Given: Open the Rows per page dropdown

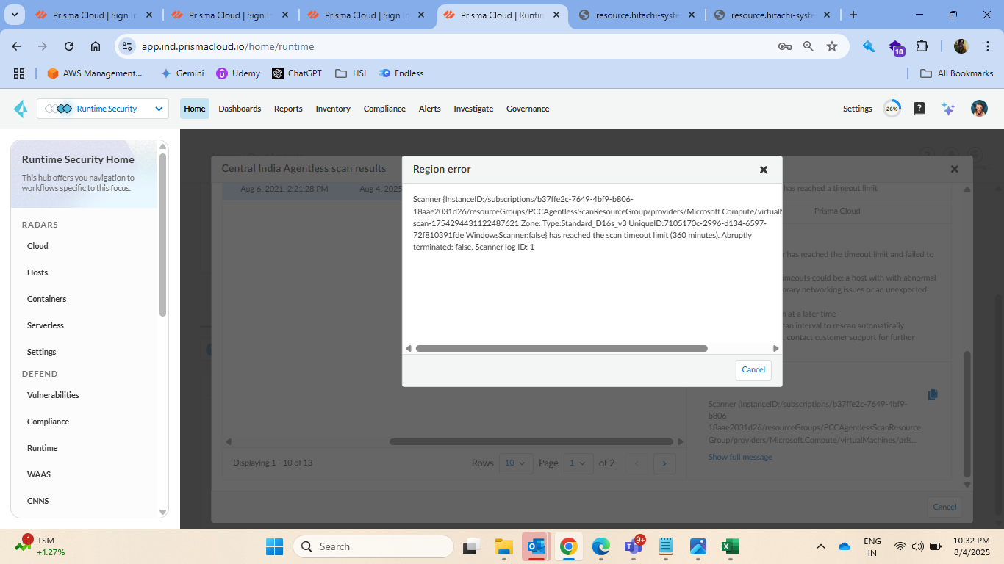Looking at the screenshot, I should pyautogui.click(x=516, y=463).
